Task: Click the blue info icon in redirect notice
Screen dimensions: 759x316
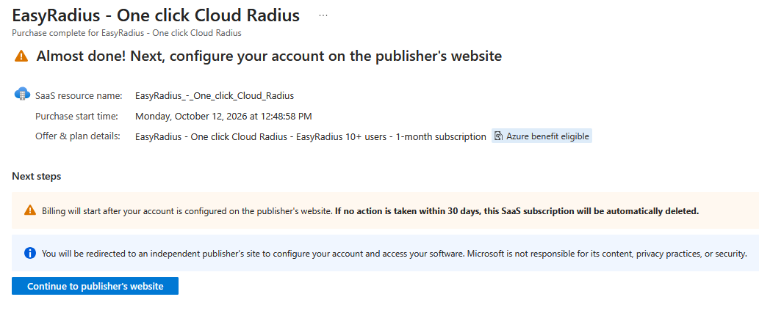Action: 30,253
